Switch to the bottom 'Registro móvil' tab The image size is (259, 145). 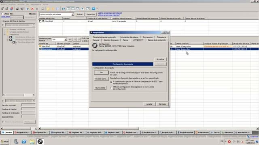[x=185, y=133]
